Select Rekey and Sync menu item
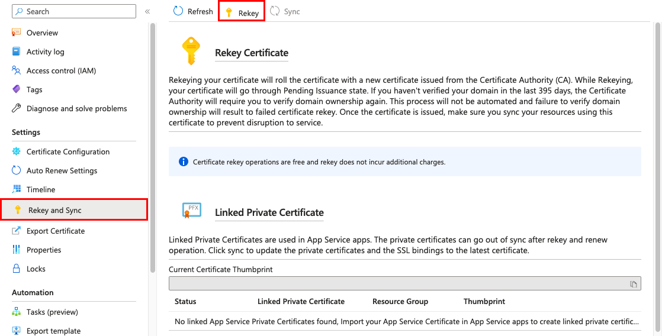The width and height of the screenshot is (662, 336). click(55, 210)
